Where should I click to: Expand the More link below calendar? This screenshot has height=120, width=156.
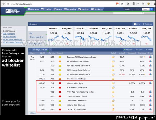32,113
